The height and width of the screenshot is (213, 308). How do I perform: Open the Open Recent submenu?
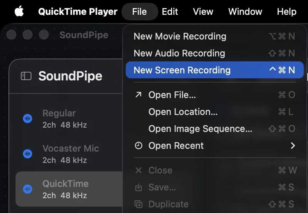coord(214,146)
